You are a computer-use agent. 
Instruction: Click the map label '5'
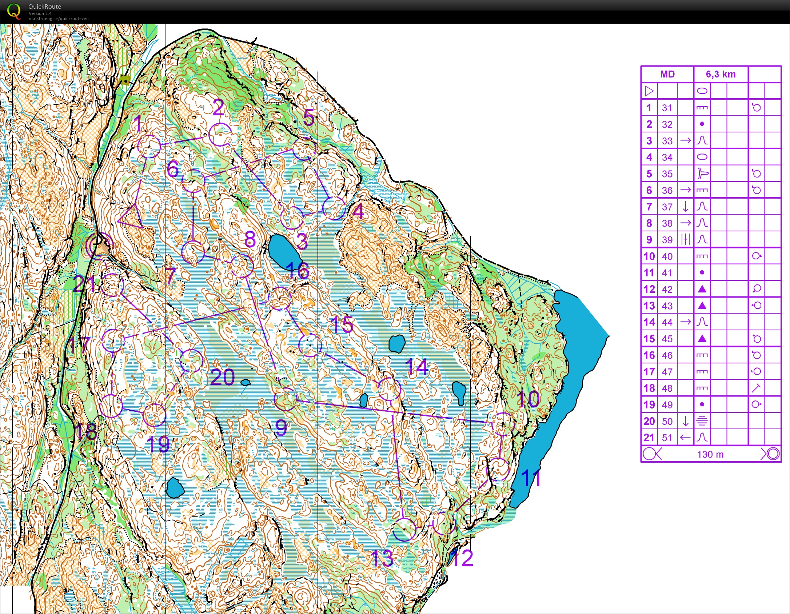(308, 117)
